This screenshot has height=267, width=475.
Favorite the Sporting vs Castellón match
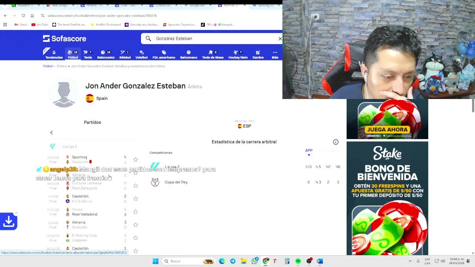pyautogui.click(x=135, y=159)
